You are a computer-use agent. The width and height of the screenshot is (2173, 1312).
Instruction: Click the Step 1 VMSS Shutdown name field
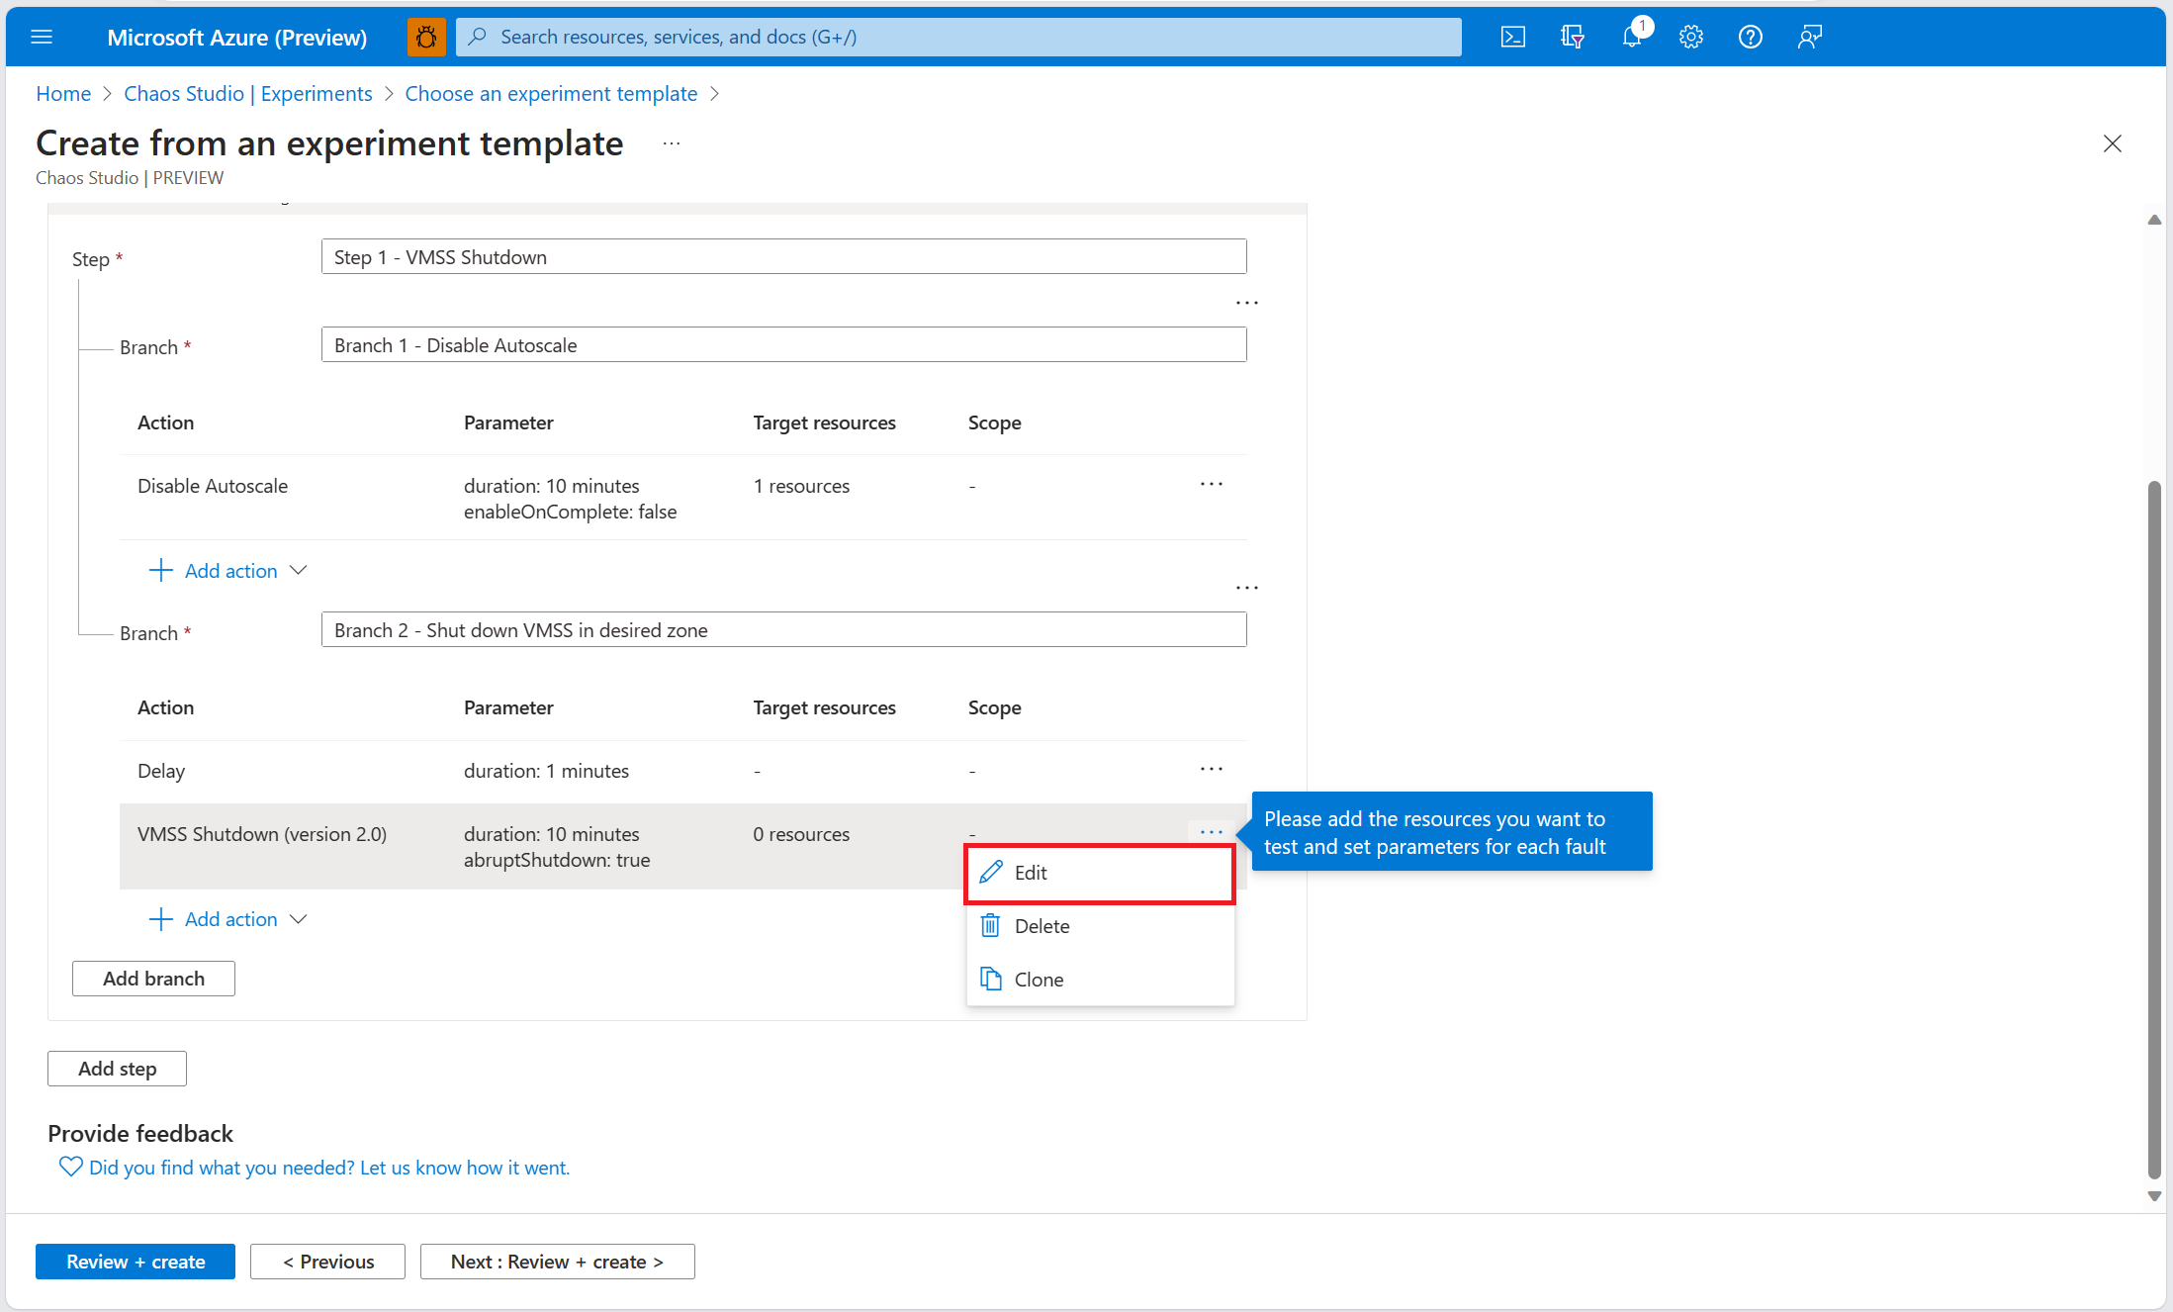pyautogui.click(x=783, y=256)
